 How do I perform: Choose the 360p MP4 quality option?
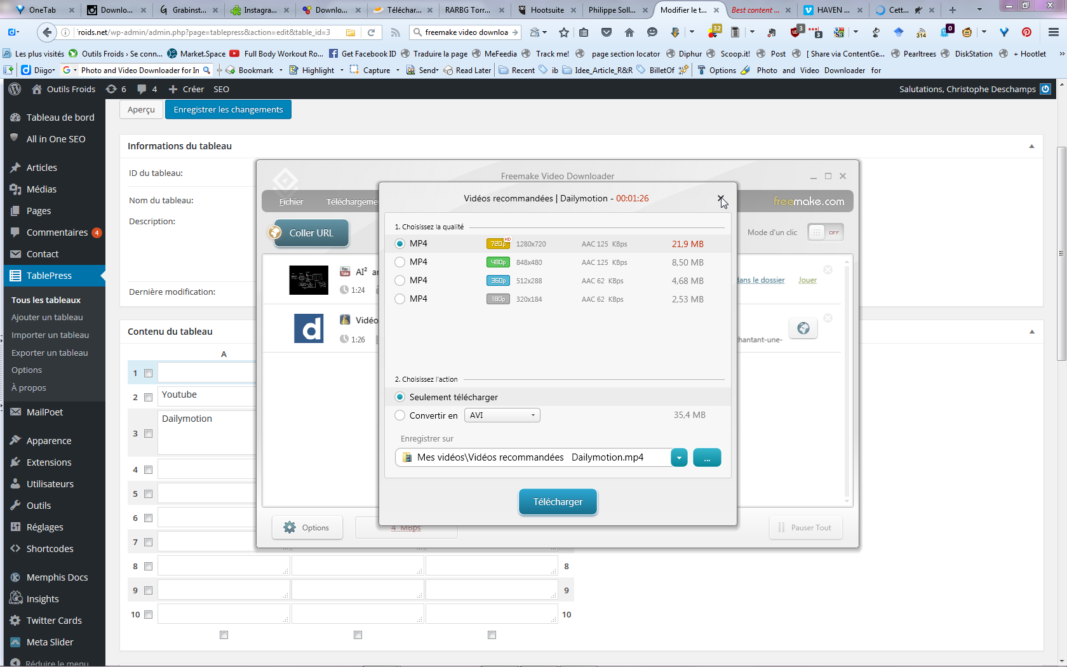(399, 281)
